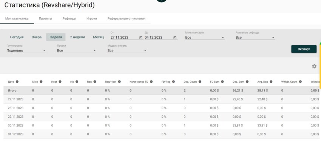
Task: Open the calendar picker for the До date
Action: coord(175,38)
